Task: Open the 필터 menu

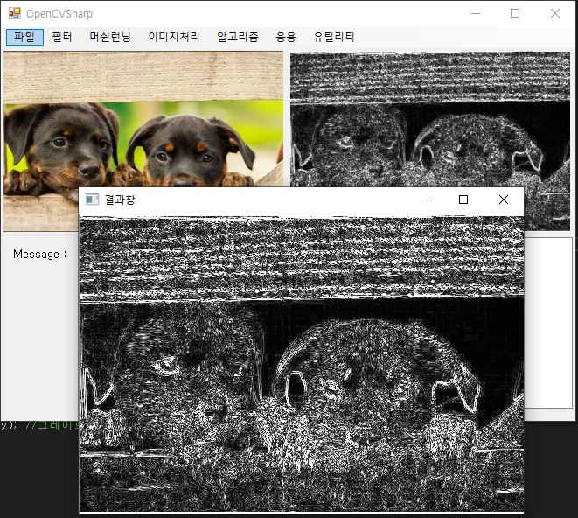Action: click(62, 38)
